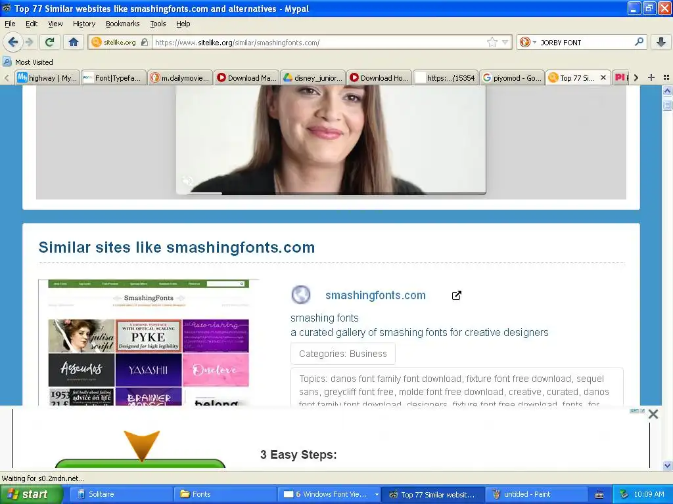Open the Home page icon
Viewport: 673px width, 504px height.
[x=74, y=42]
